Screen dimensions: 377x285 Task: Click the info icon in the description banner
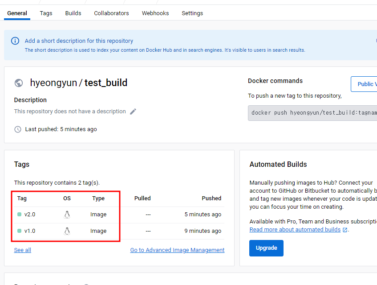click(x=15, y=41)
